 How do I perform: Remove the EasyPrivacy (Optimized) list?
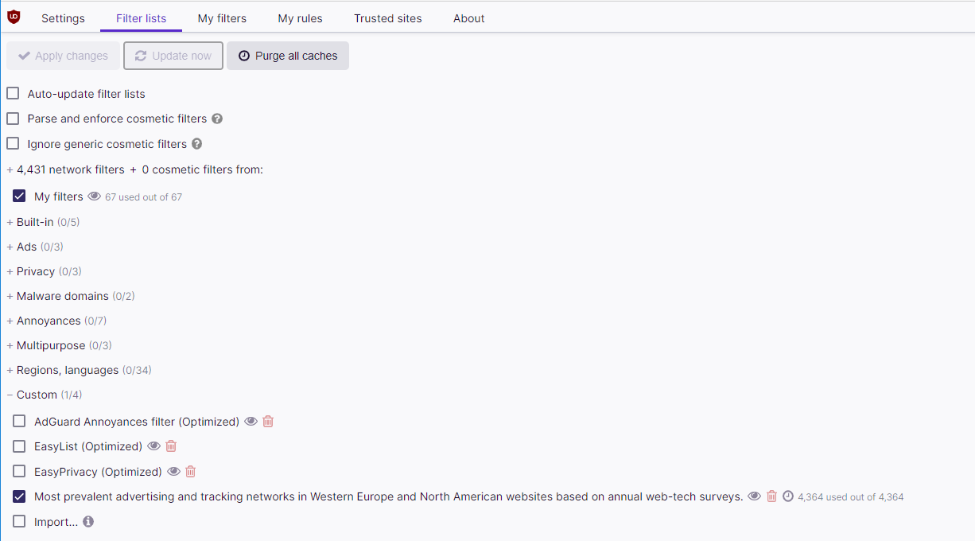(191, 472)
